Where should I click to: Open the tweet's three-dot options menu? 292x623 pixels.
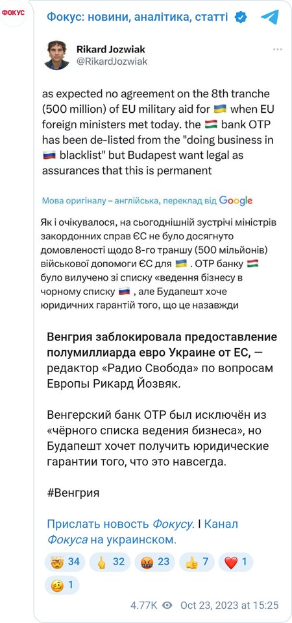(277, 50)
